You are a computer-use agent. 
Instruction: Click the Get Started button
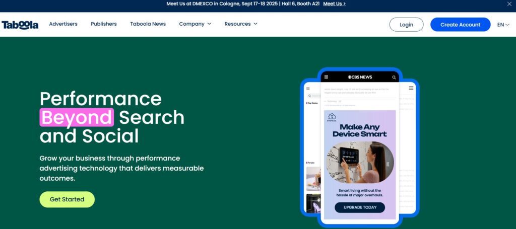click(67, 199)
